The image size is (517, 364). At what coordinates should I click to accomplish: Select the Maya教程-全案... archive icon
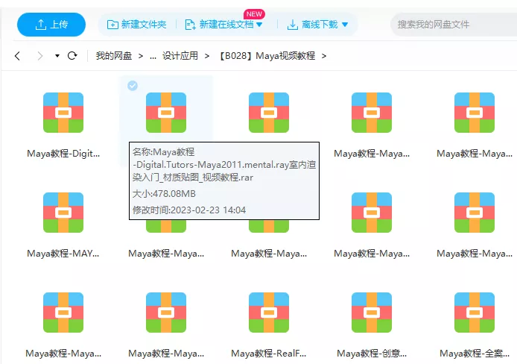pyautogui.click(x=475, y=313)
